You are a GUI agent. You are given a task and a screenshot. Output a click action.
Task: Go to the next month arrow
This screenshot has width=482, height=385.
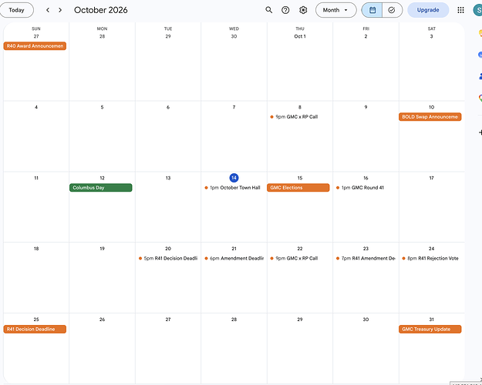pos(60,10)
